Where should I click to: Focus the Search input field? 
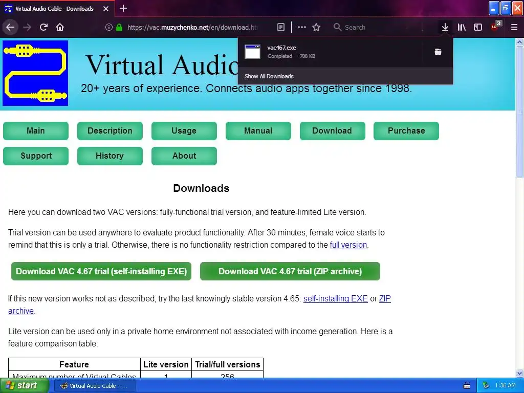point(379,27)
